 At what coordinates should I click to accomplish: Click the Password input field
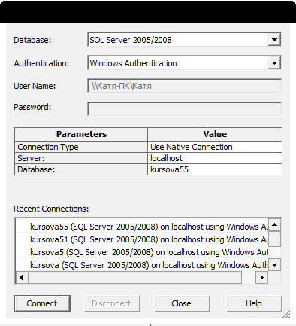[x=185, y=108]
